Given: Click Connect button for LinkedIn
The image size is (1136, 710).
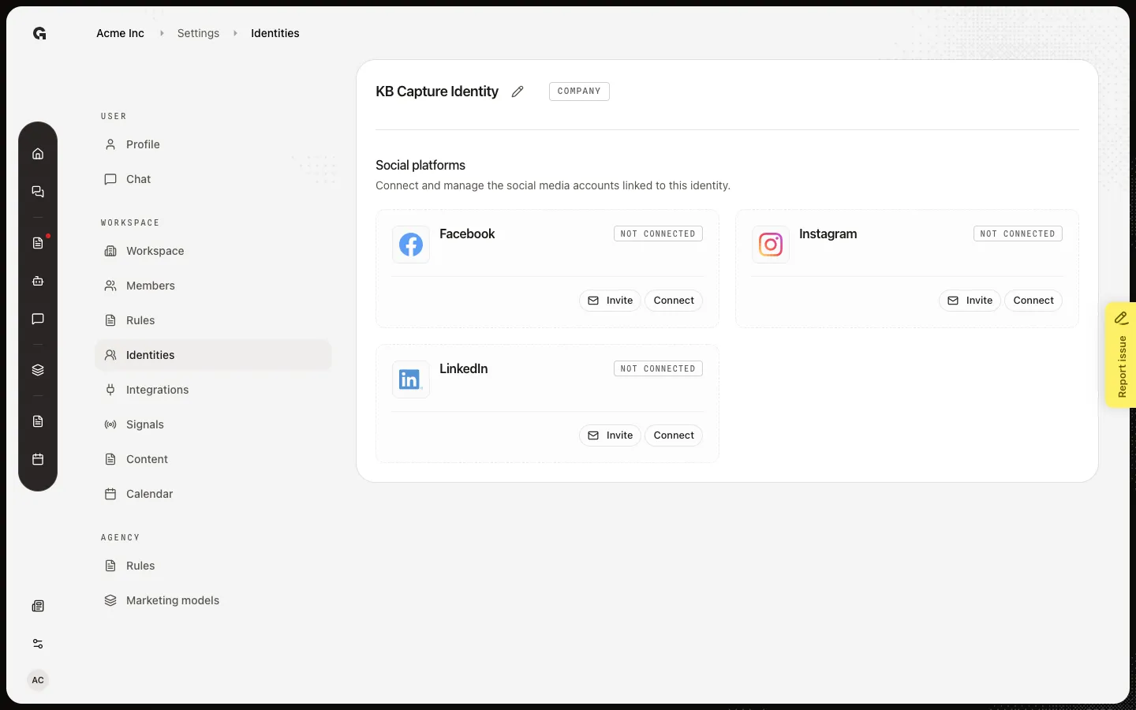Looking at the screenshot, I should (674, 435).
